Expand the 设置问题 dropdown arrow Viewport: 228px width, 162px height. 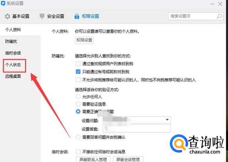(x=167, y=120)
